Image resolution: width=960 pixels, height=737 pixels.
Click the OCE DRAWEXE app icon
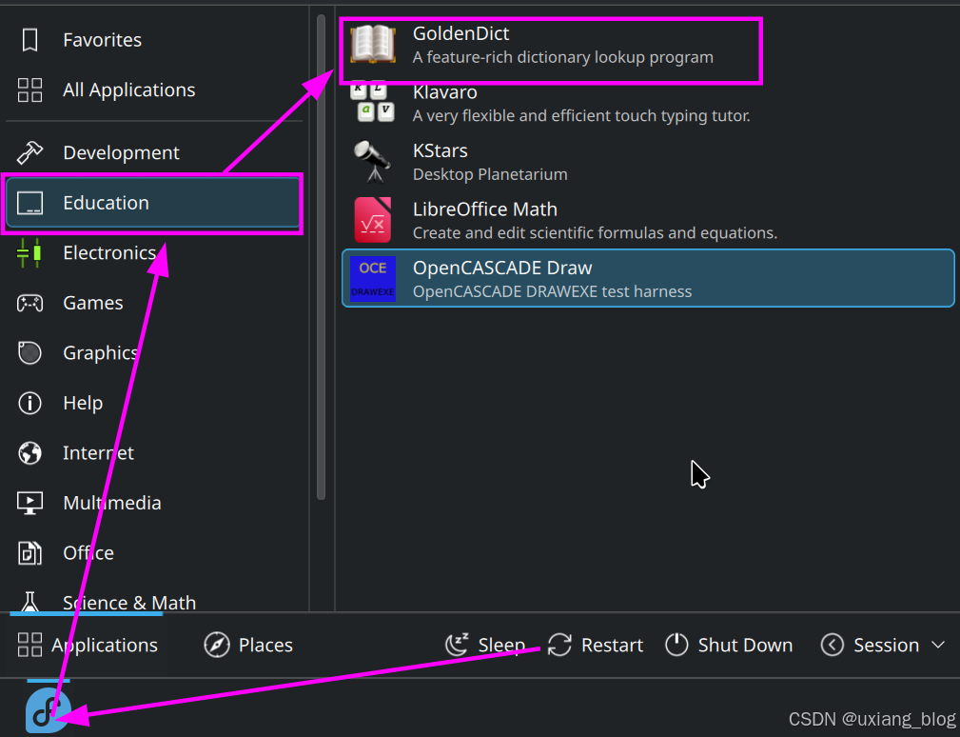373,279
